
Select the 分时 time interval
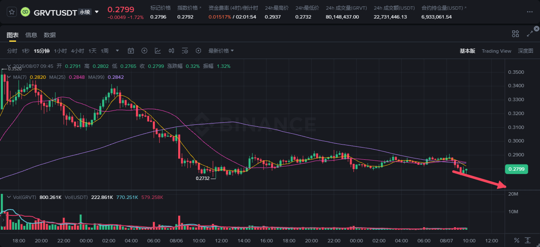click(12, 51)
